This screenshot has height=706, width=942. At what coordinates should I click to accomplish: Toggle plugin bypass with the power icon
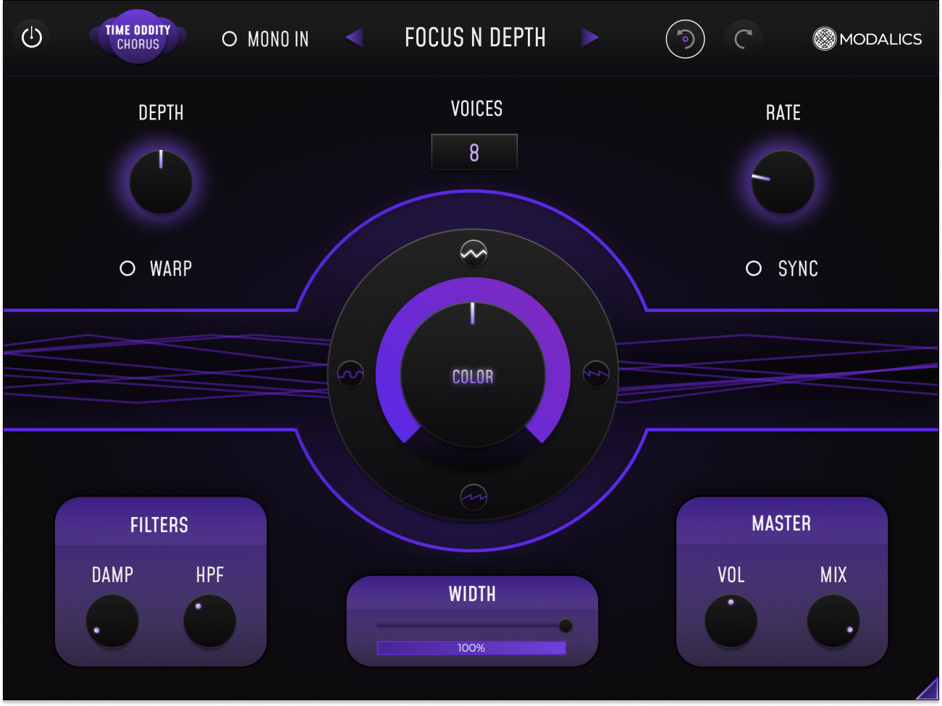[32, 38]
